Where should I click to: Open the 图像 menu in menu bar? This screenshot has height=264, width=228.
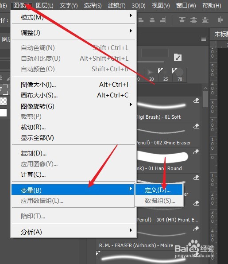click(21, 6)
